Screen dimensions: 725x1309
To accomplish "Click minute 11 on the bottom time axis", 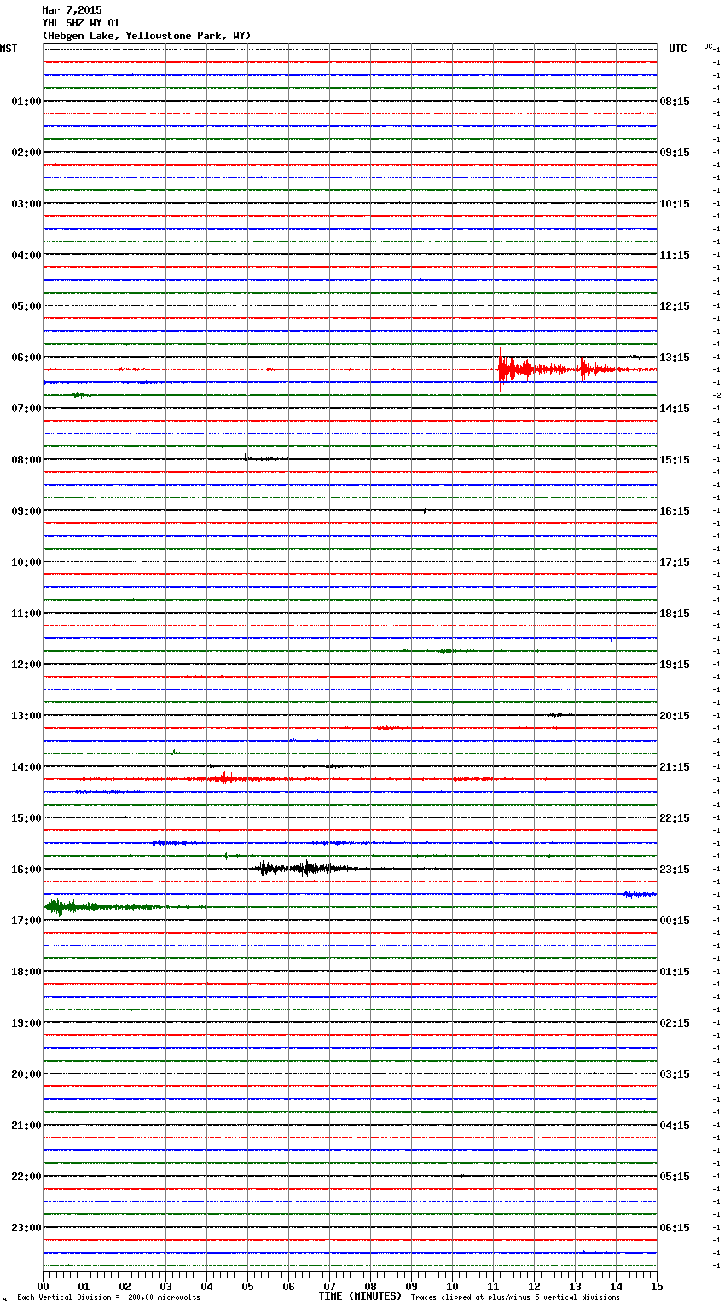I will [493, 1286].
